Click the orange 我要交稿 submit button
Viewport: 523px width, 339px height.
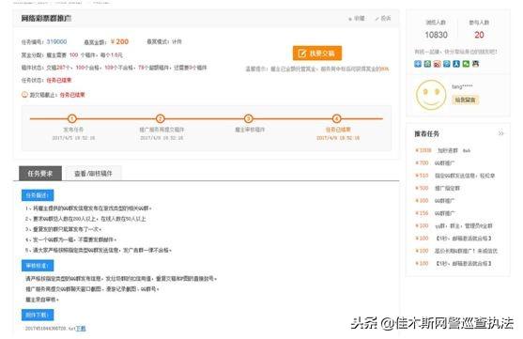[317, 54]
